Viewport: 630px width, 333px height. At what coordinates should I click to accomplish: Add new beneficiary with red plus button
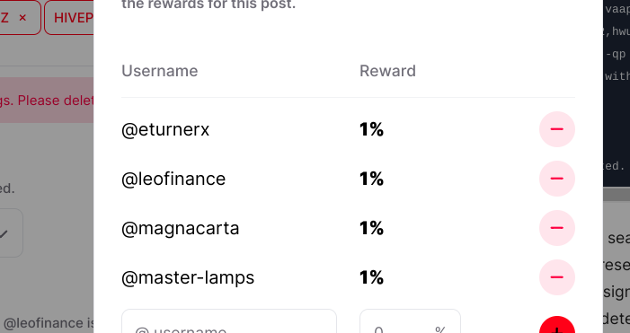point(557,327)
